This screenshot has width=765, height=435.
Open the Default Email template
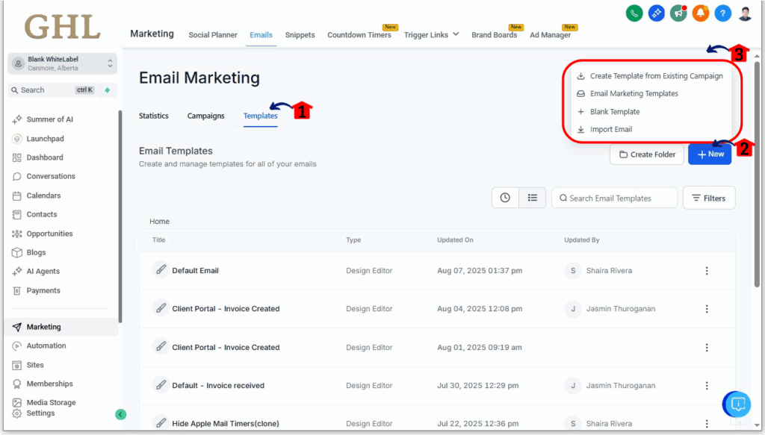(x=195, y=270)
